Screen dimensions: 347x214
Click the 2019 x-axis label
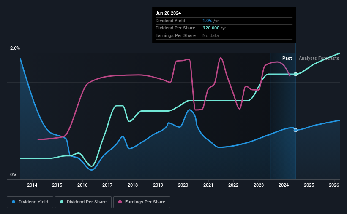click(x=158, y=185)
